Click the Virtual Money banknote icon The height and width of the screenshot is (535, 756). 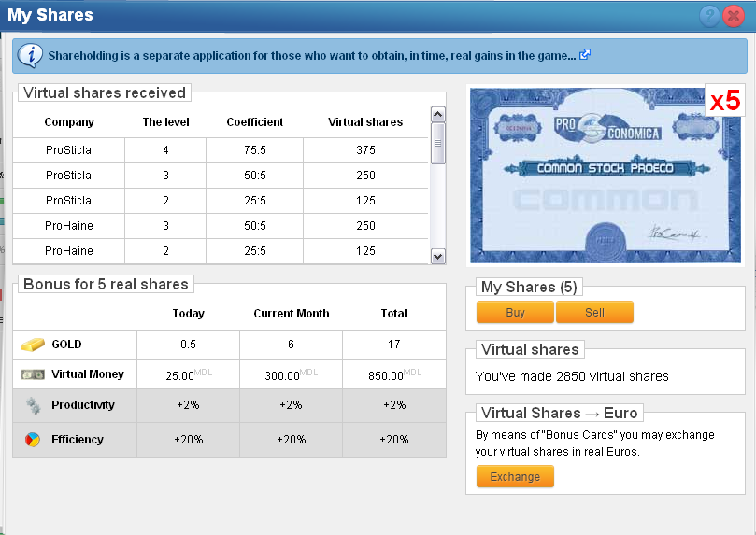coord(33,374)
